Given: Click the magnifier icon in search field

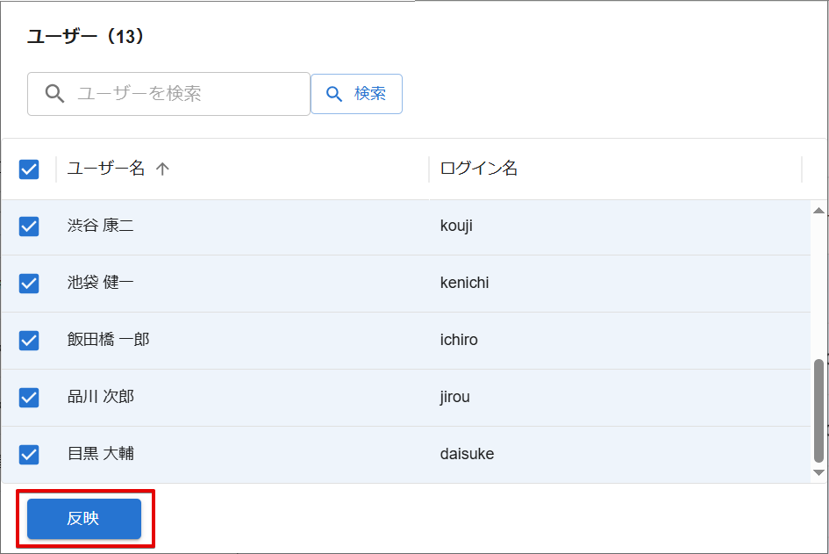Looking at the screenshot, I should click(54, 94).
